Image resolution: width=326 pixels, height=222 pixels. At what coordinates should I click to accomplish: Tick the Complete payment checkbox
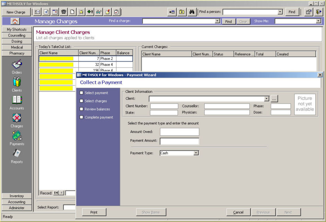(x=81, y=117)
